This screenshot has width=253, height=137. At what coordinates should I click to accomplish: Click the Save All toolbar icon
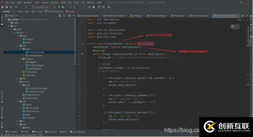pos(7,7)
